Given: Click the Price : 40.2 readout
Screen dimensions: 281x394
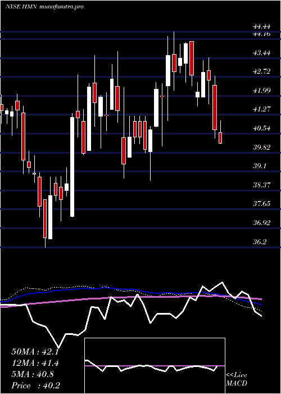Looking at the screenshot, I should tap(35, 386).
